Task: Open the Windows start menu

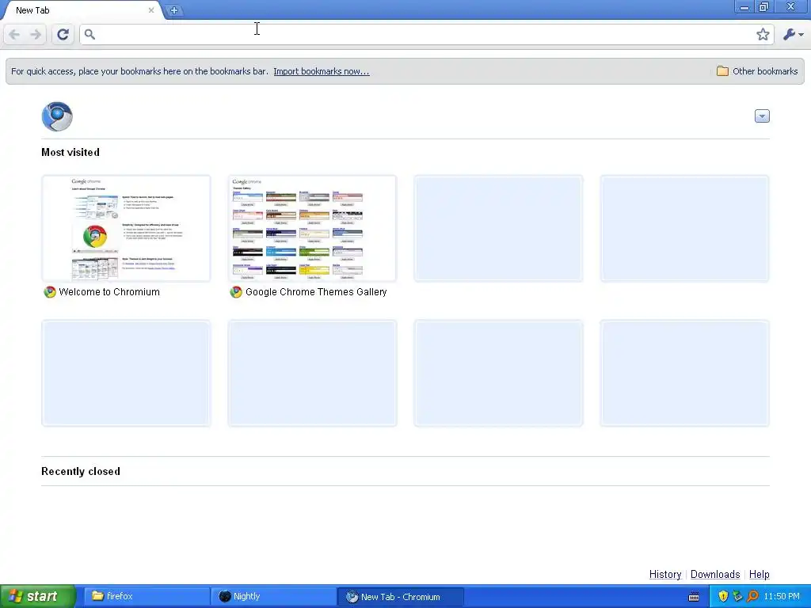Action: 38,597
